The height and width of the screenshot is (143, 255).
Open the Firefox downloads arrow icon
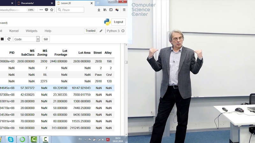click(99, 10)
